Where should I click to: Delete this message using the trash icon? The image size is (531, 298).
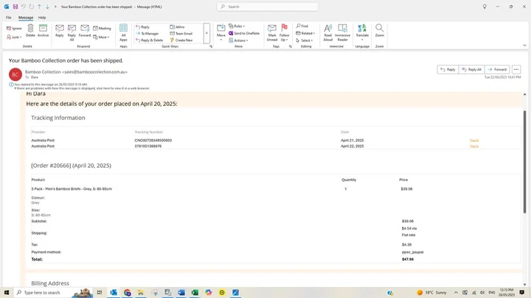coord(30,30)
